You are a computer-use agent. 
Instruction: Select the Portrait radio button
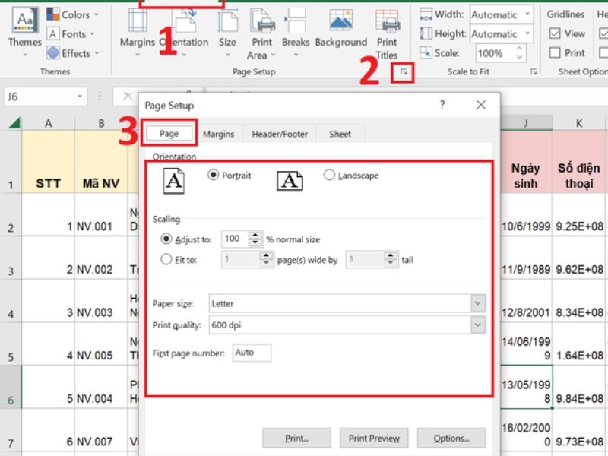click(213, 175)
